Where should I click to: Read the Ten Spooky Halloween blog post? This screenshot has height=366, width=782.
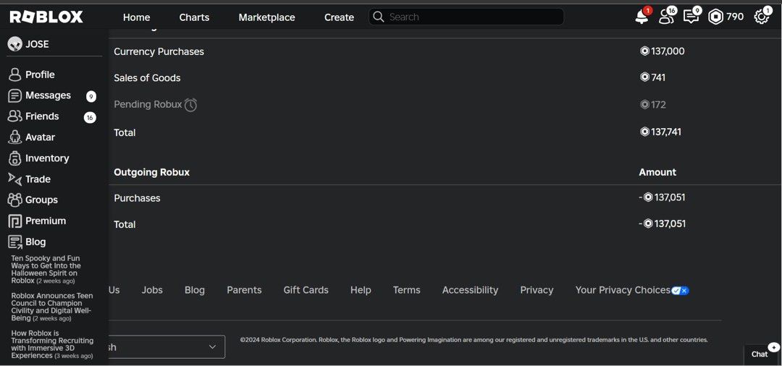click(x=46, y=269)
